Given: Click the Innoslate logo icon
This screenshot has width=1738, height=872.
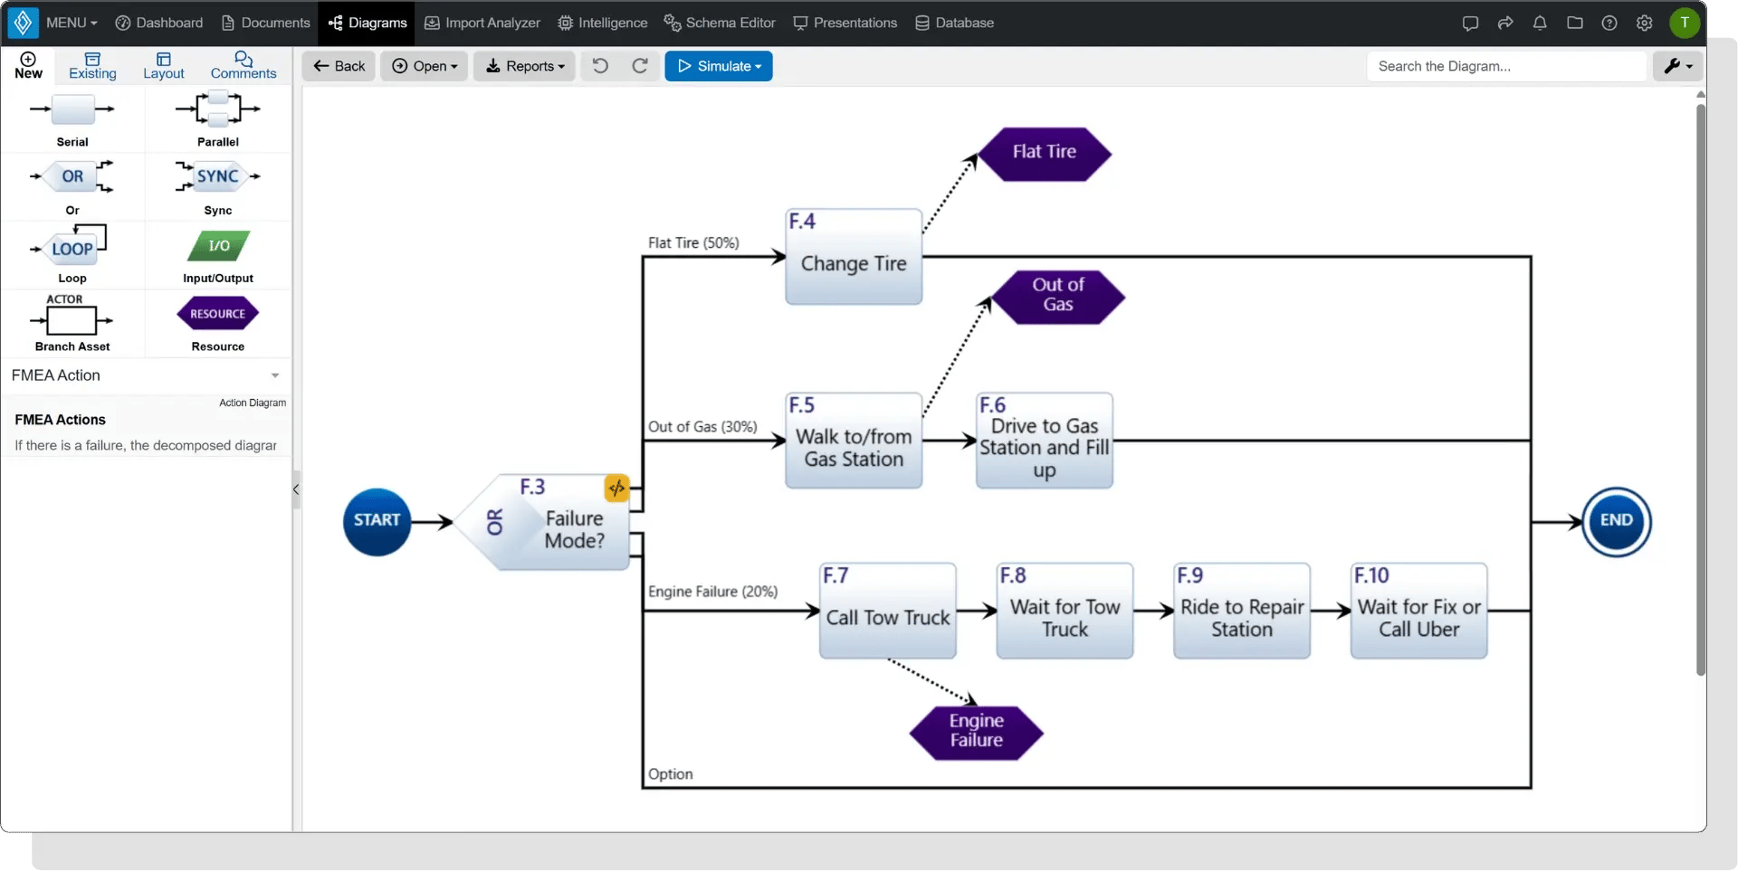Looking at the screenshot, I should click(x=23, y=23).
